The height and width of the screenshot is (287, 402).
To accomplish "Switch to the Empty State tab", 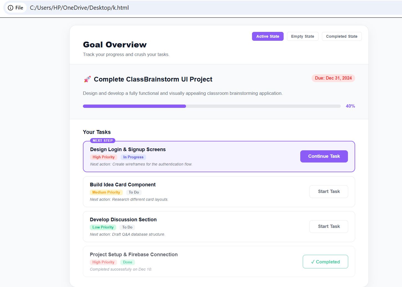I will [x=302, y=36].
